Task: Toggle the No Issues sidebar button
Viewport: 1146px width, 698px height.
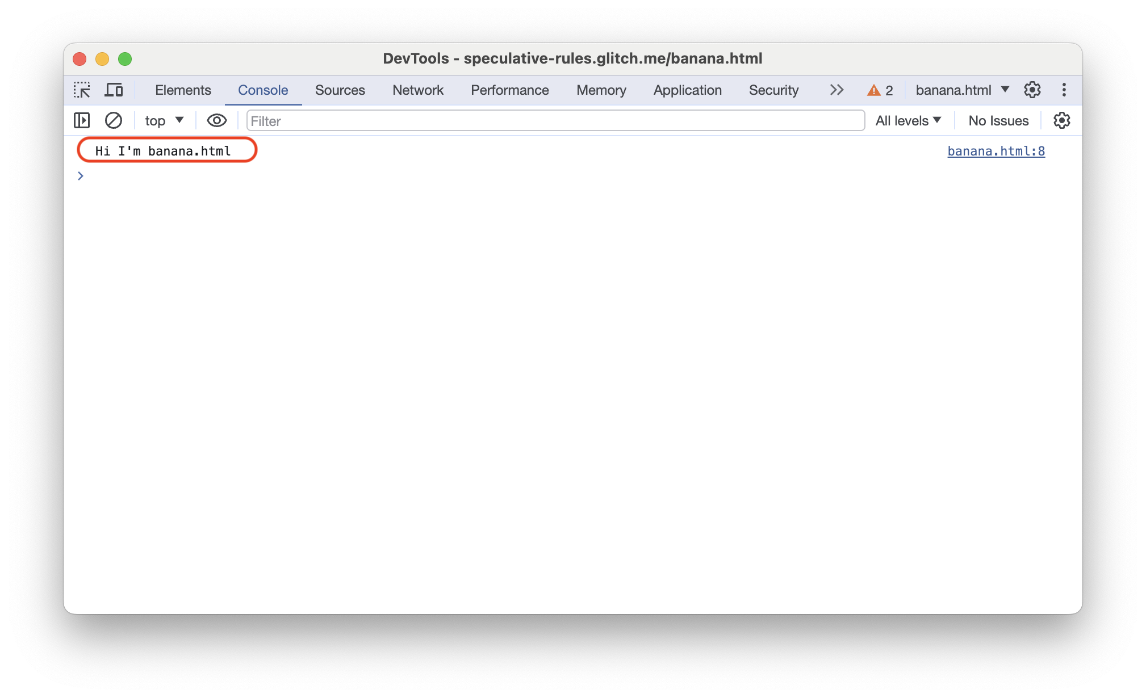Action: coord(997,120)
